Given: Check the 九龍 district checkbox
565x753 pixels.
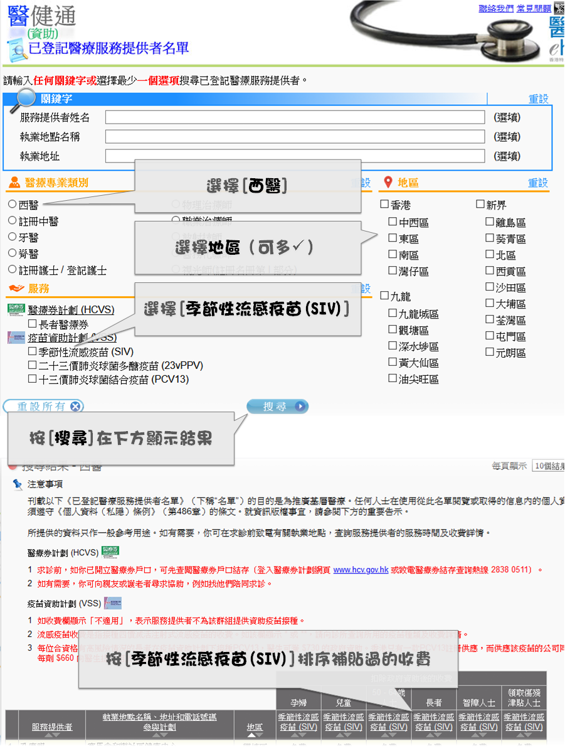Looking at the screenshot, I should (385, 296).
